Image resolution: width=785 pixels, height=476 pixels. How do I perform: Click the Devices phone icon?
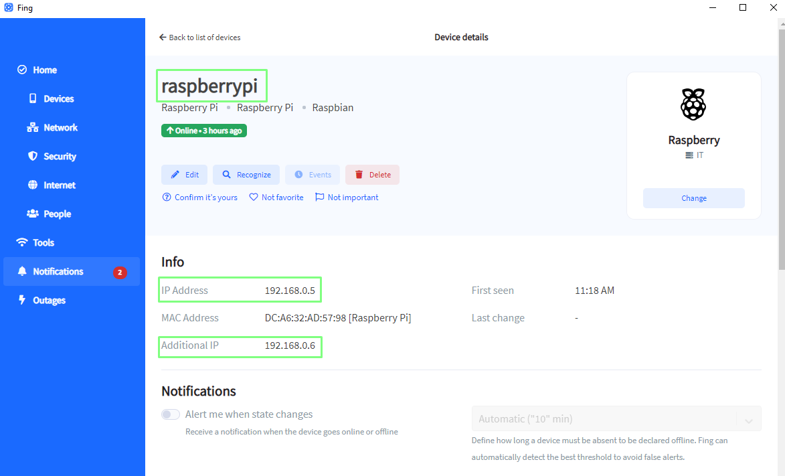click(x=33, y=98)
